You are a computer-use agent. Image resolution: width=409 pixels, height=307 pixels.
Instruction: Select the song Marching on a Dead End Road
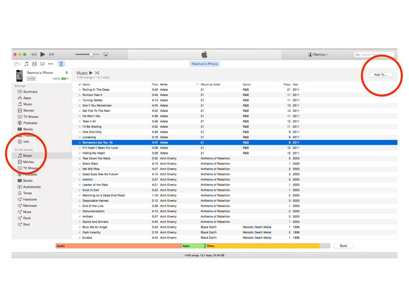click(234, 195)
